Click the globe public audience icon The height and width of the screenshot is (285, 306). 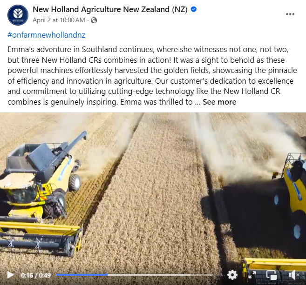coord(94,20)
